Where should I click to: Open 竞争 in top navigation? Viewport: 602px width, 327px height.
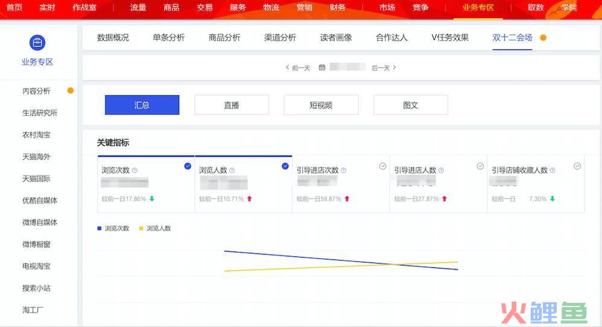[x=420, y=7]
